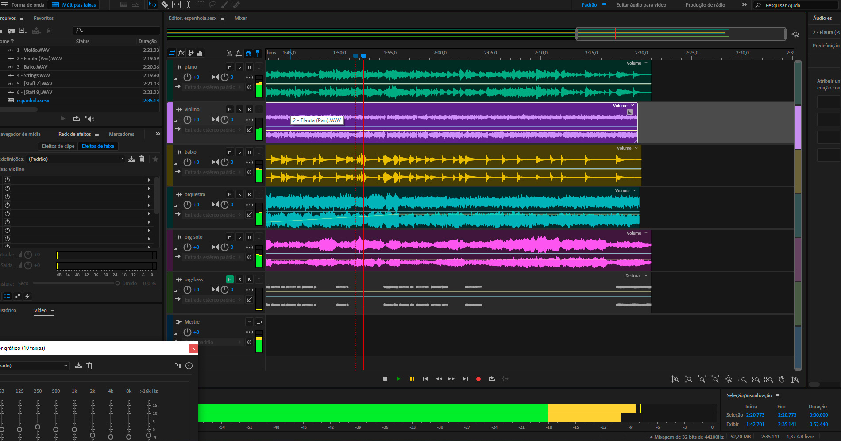Viewport: 841px width, 441px height.
Task: Click the Stop button in transport bar
Action: click(x=385, y=379)
